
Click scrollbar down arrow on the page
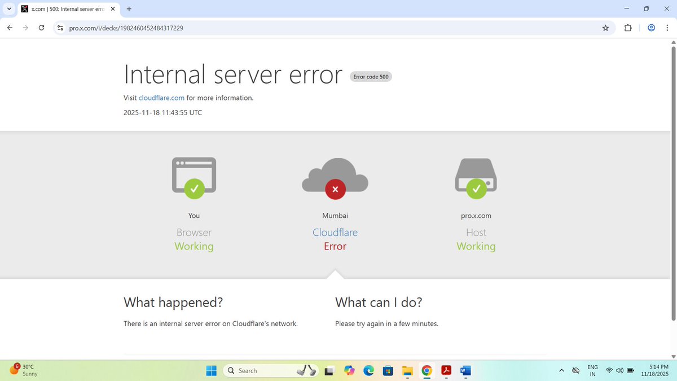pos(672,356)
